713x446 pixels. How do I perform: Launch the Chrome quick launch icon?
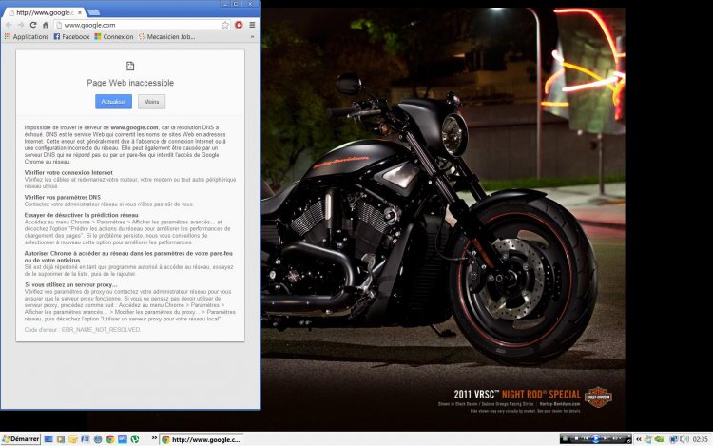[x=110, y=439]
